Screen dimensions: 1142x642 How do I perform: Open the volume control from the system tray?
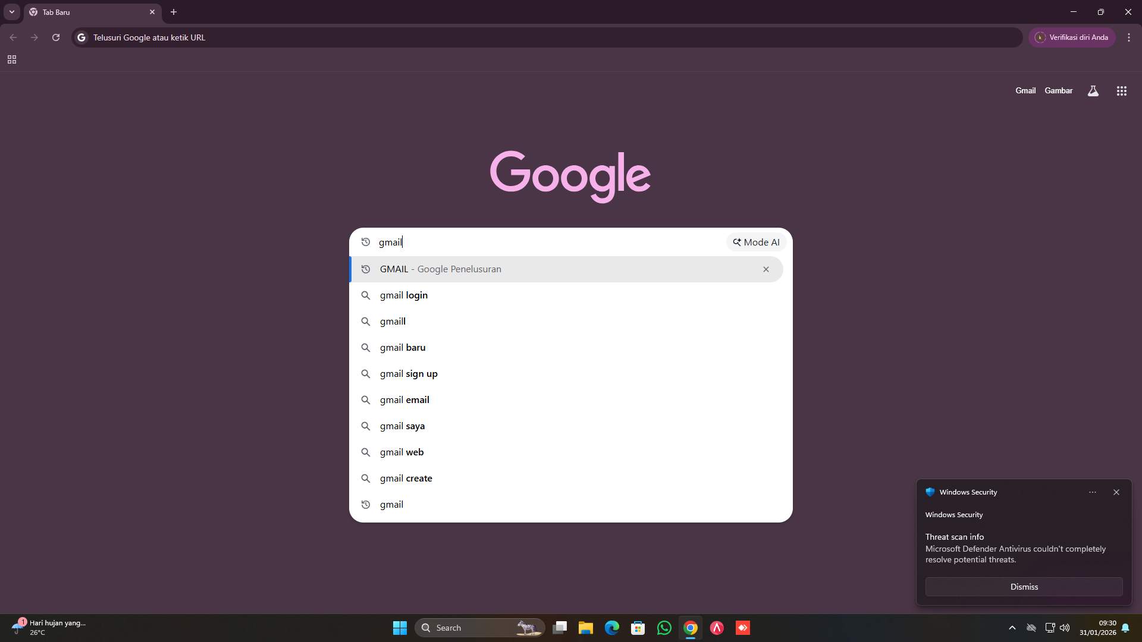click(x=1065, y=627)
